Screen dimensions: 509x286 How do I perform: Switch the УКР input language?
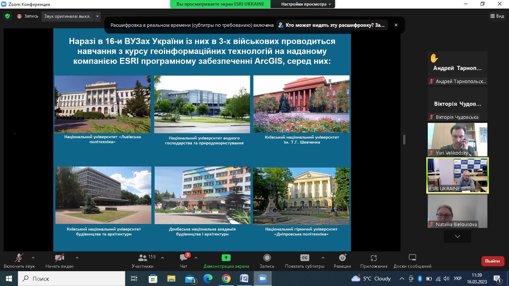[x=458, y=279]
